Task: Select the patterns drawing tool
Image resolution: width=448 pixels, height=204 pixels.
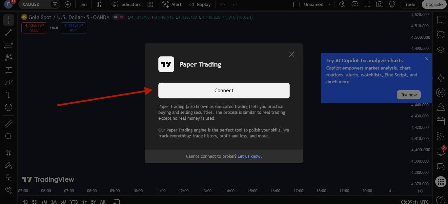Action: click(x=9, y=57)
